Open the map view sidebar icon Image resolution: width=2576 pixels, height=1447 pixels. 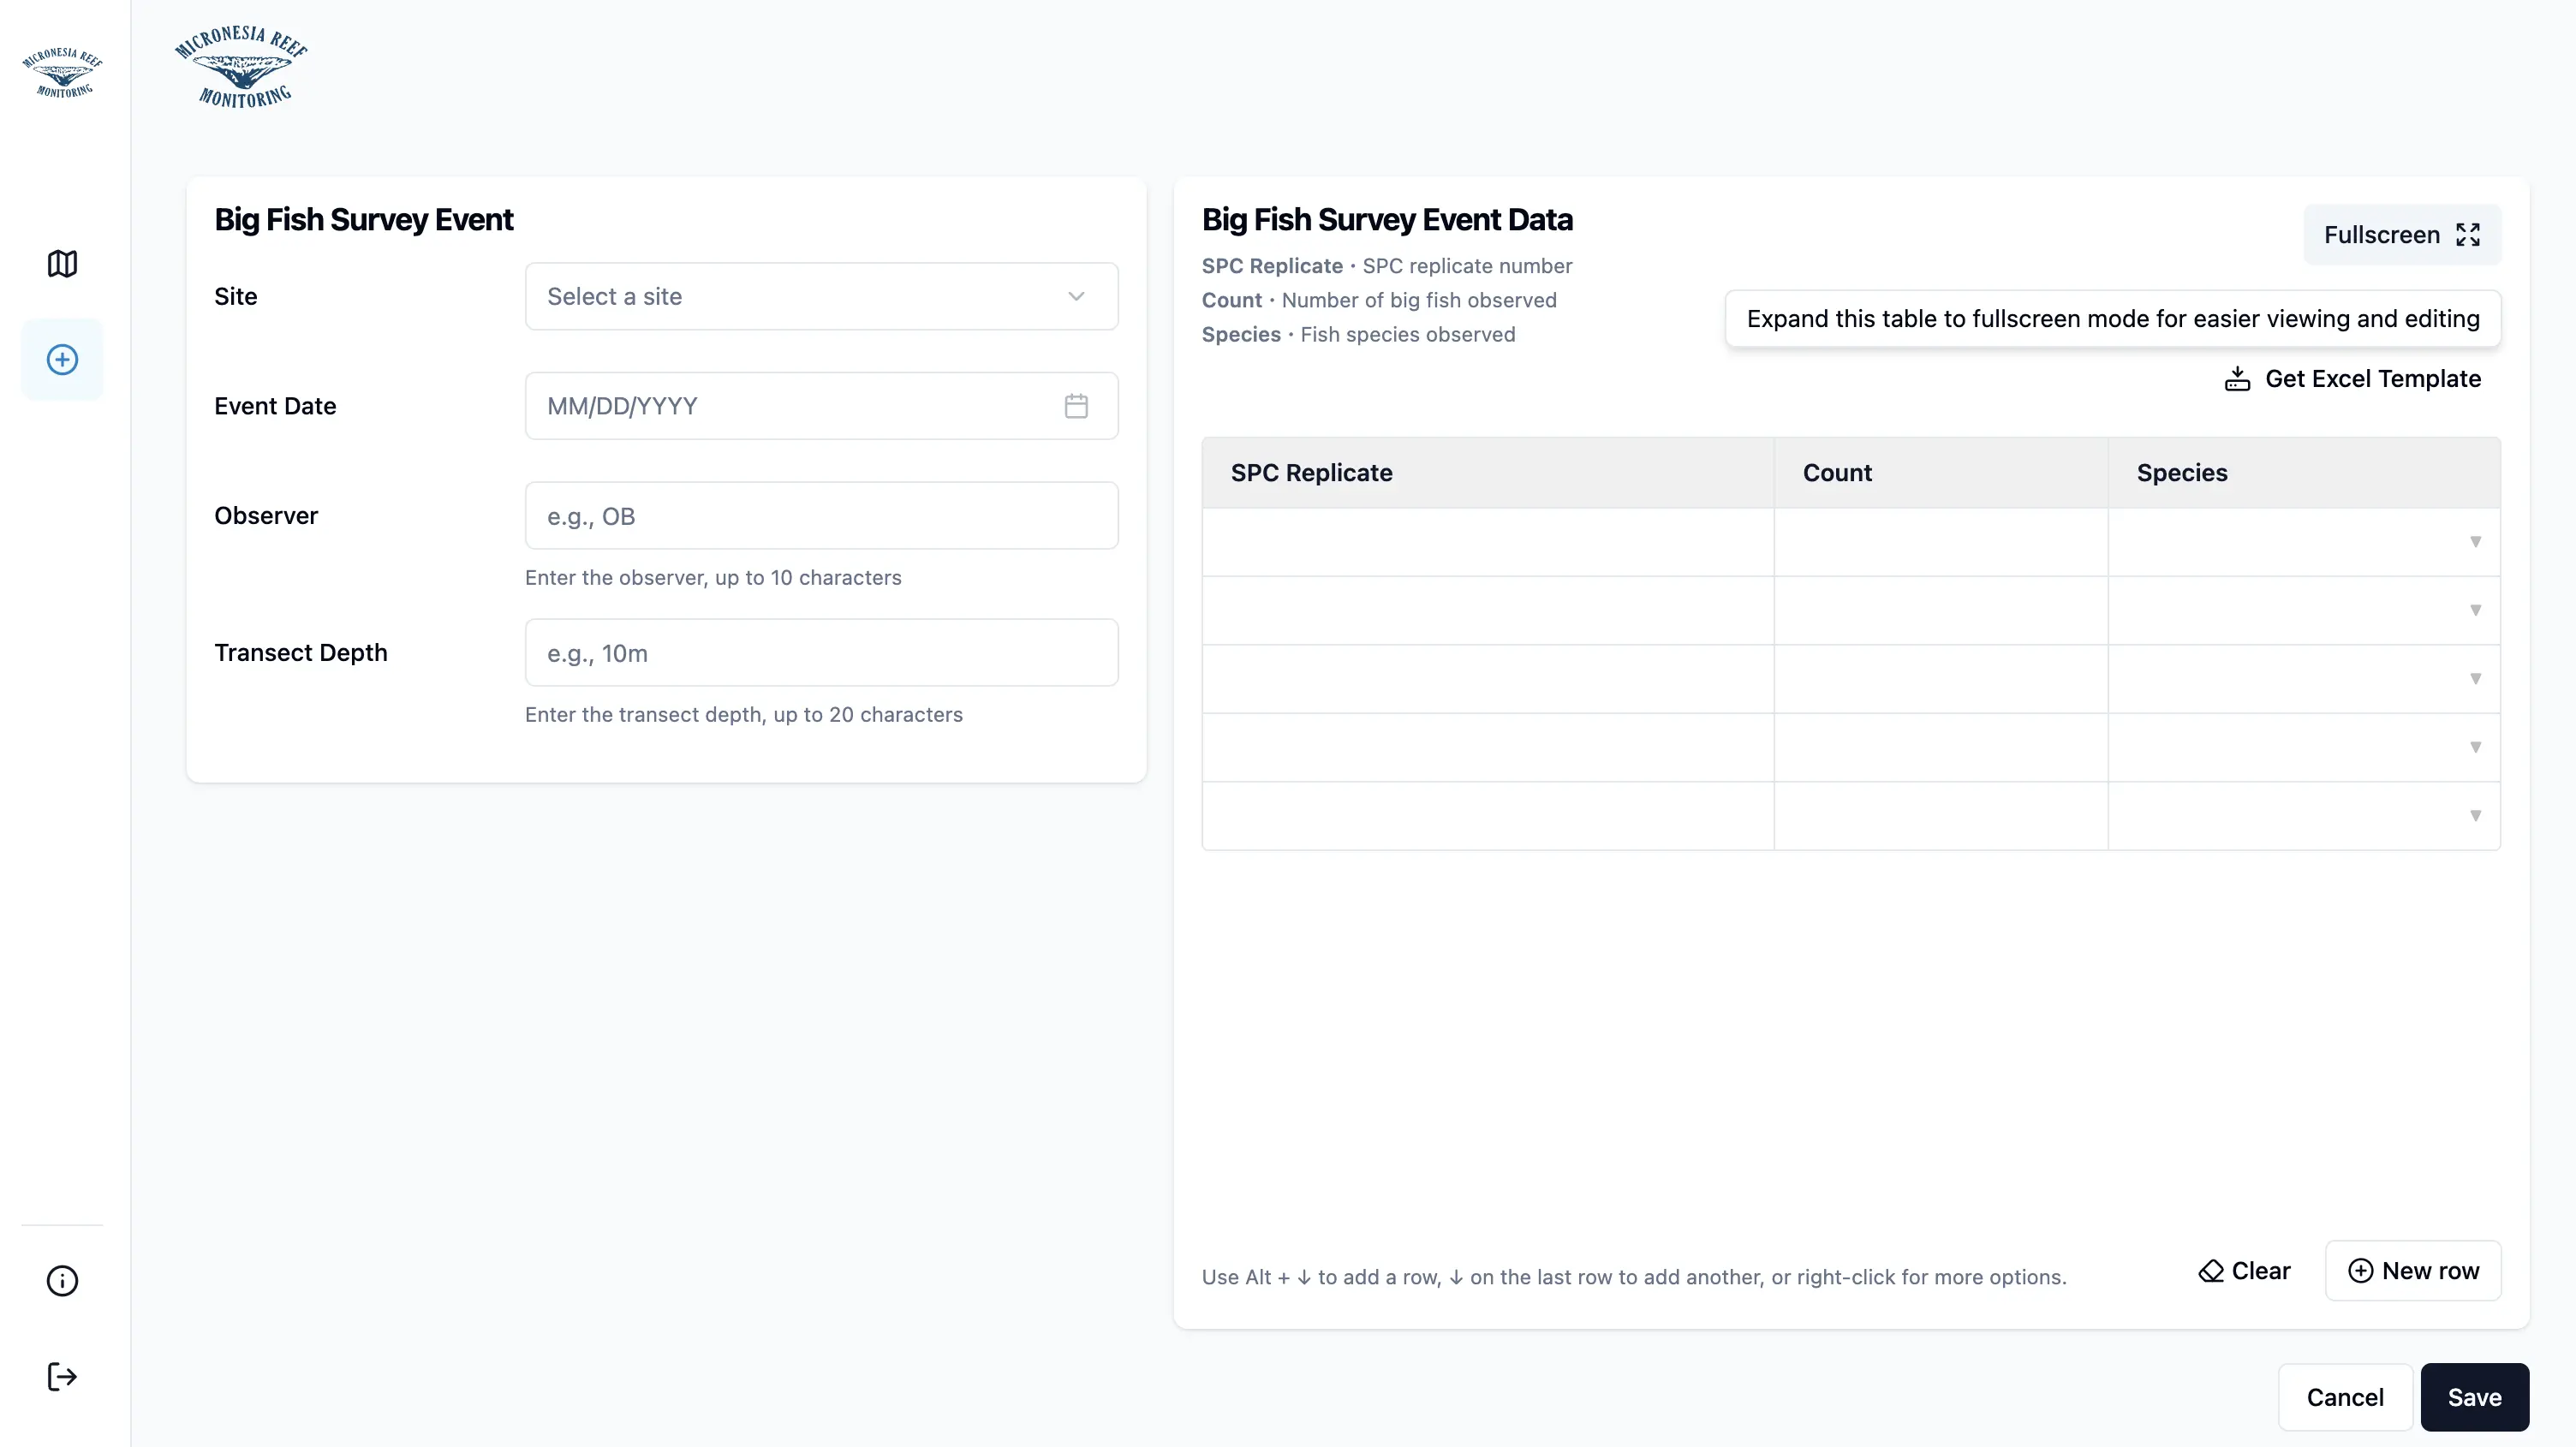click(62, 264)
